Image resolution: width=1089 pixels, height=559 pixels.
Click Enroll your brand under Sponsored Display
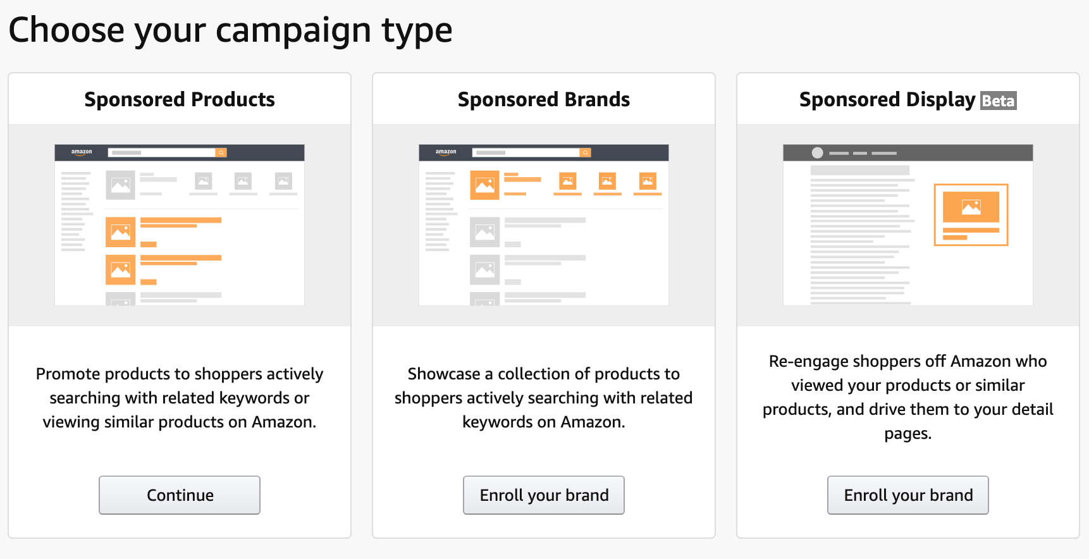pos(908,495)
